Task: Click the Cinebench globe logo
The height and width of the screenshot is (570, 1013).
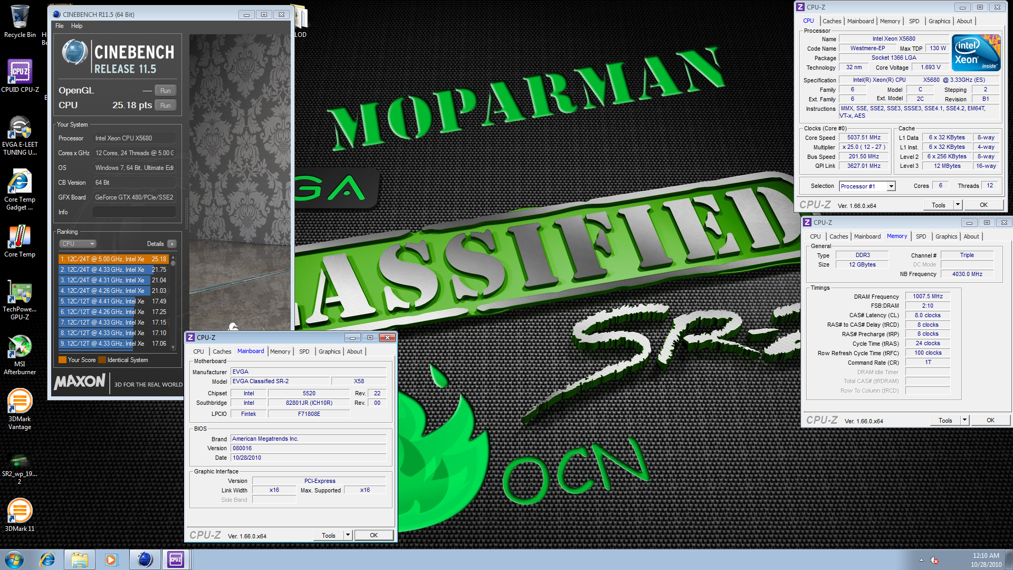Action: point(74,53)
